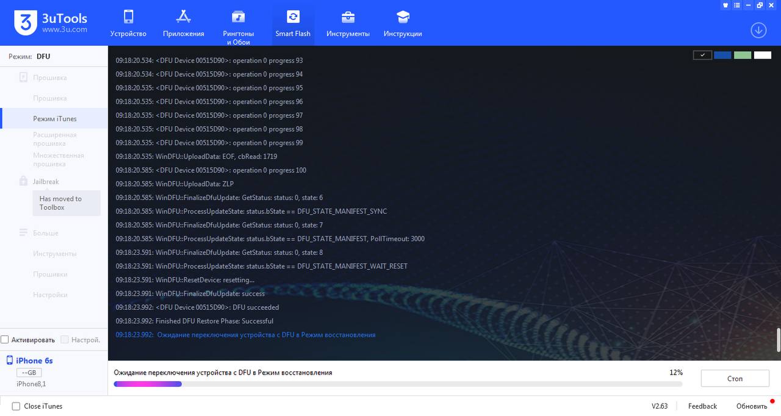Toggle the Активировать checkbox

(x=5, y=340)
